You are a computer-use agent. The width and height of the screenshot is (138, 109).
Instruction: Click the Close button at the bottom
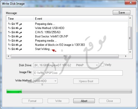110,101
